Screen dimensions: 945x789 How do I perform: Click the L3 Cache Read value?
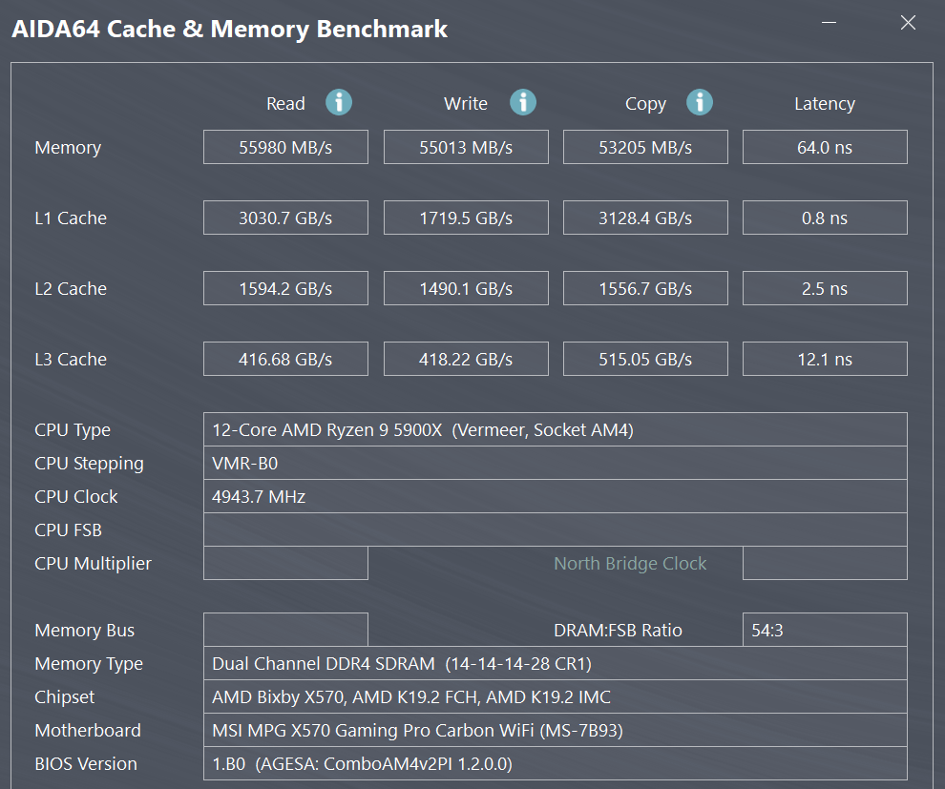(x=285, y=360)
